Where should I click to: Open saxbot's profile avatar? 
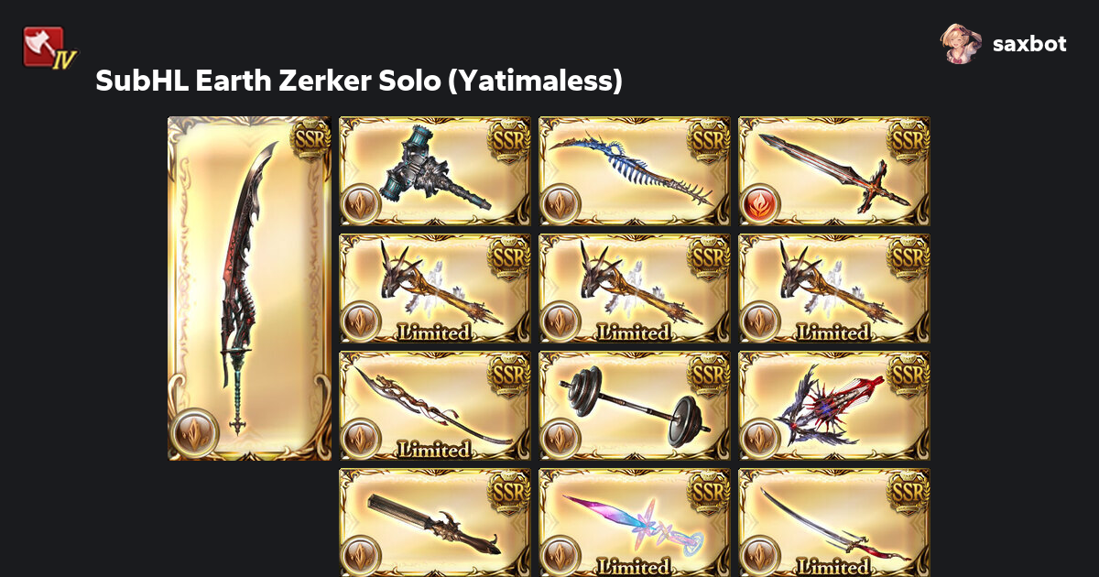tap(961, 43)
